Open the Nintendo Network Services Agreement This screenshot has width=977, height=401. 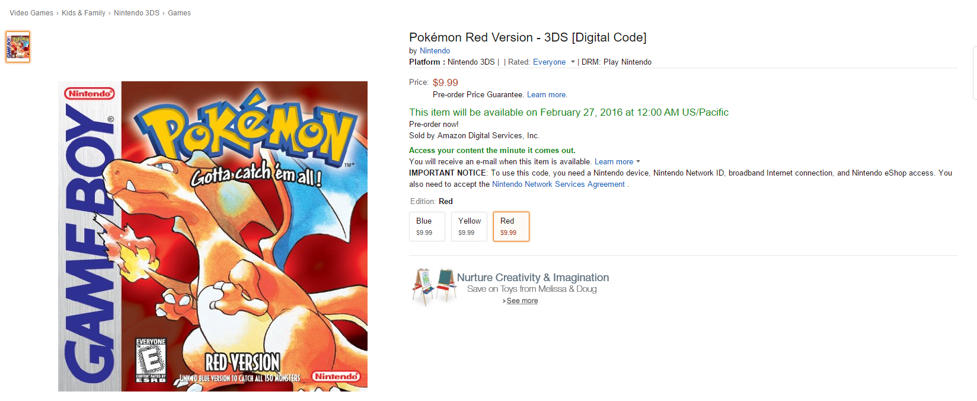point(558,184)
